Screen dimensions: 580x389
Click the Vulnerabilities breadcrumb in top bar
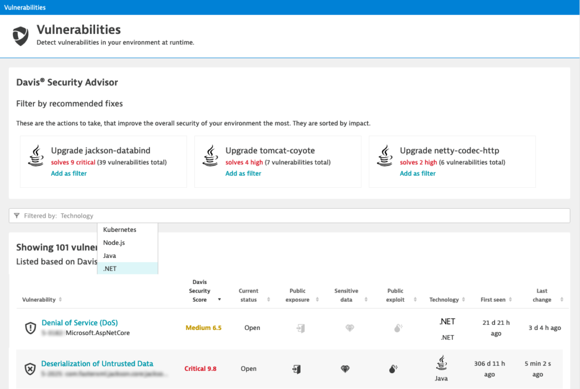pyautogui.click(x=25, y=7)
